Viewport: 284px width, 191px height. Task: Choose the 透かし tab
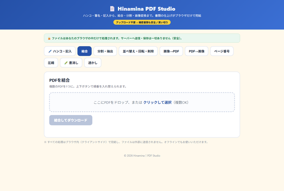[x=93, y=63]
